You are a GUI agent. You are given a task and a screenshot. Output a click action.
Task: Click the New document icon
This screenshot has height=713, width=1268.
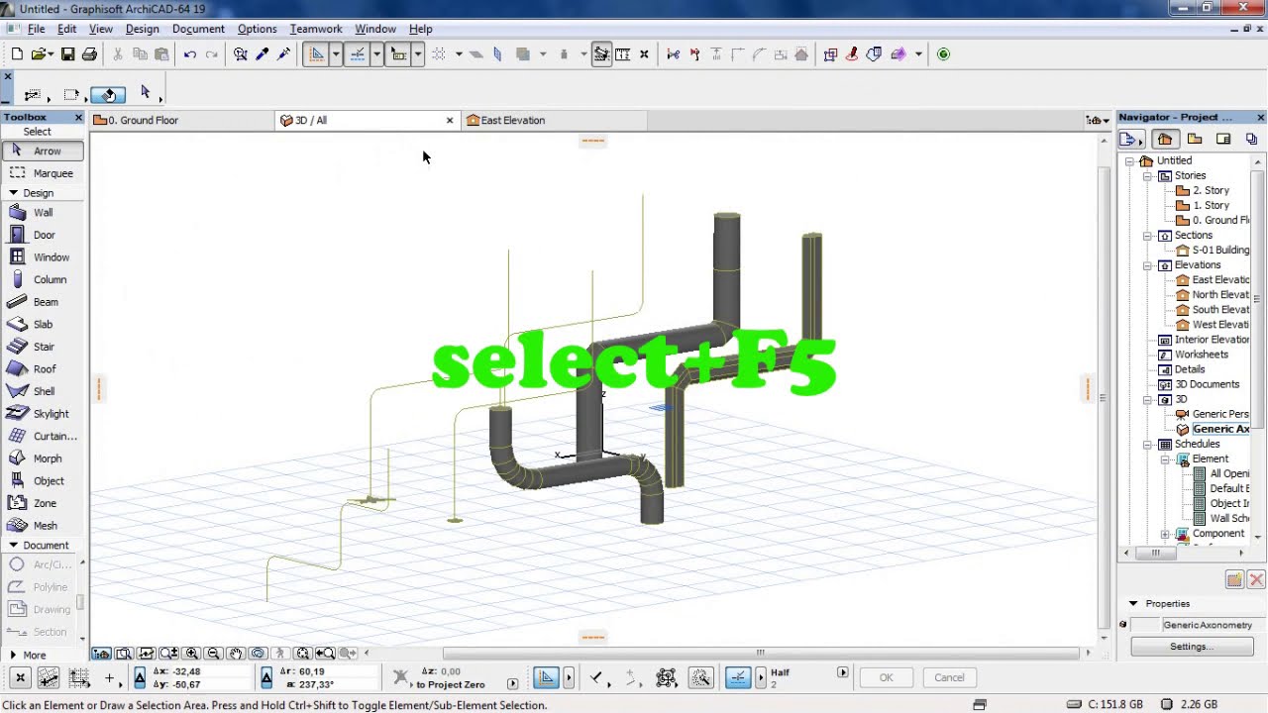pos(17,54)
